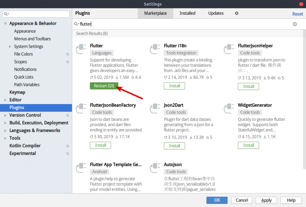Collapse the Appearance & Behavior section

5,23
